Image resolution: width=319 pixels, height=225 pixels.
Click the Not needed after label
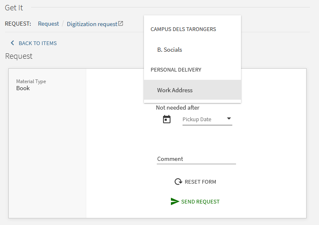tap(178, 108)
